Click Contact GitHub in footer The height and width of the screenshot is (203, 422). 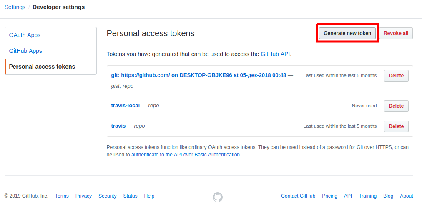[x=298, y=196]
